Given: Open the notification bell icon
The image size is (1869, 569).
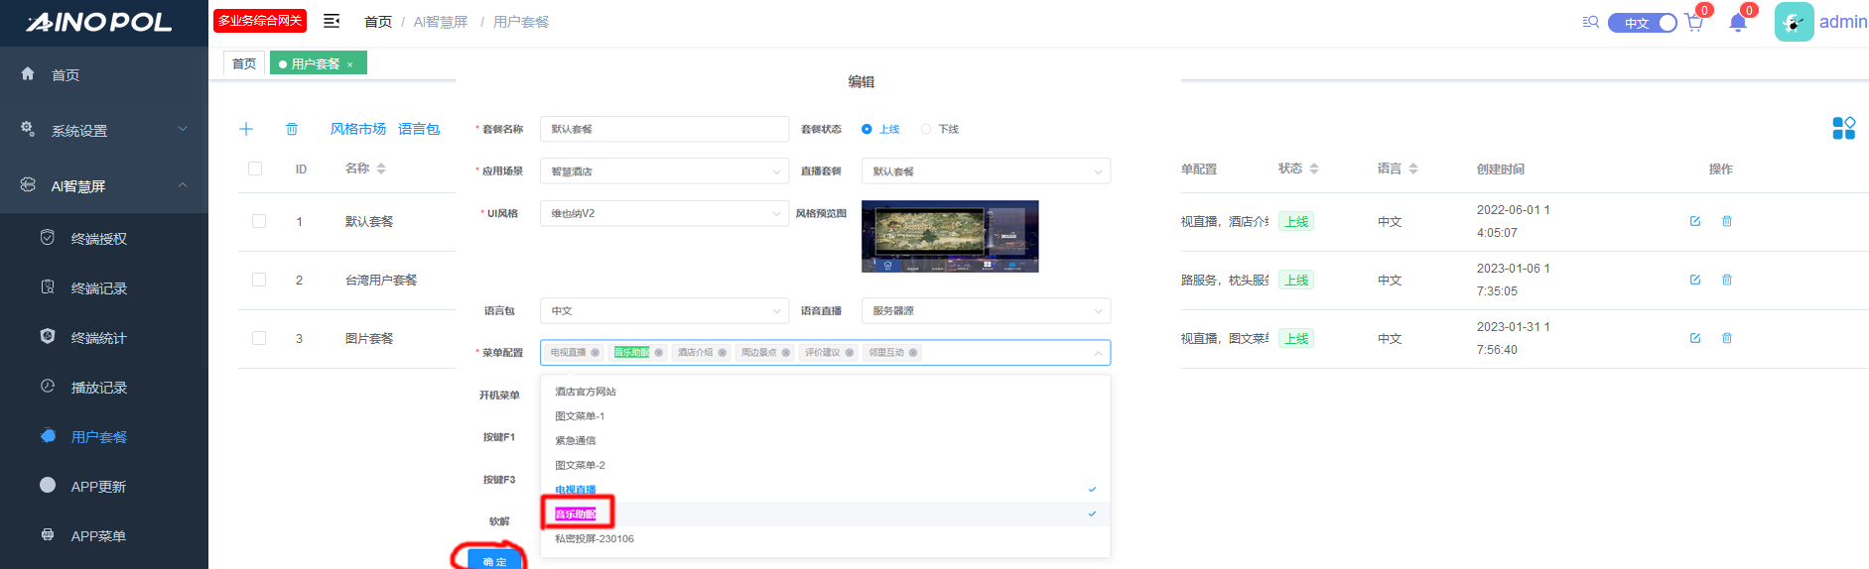Looking at the screenshot, I should (1737, 23).
